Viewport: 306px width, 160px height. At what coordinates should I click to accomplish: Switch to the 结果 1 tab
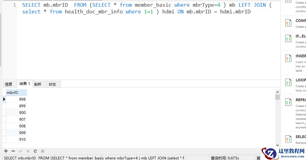point(25,84)
